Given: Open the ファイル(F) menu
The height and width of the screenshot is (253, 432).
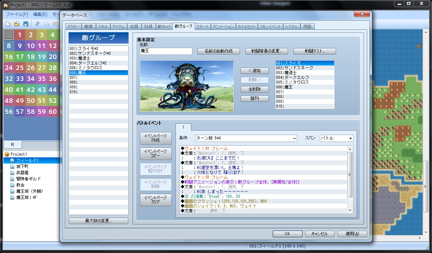Looking at the screenshot, I should pos(17,14).
